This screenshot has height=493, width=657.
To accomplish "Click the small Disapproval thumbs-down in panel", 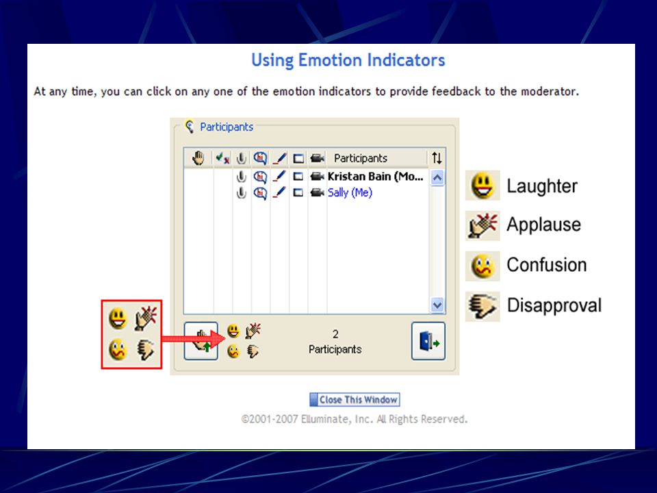I will click(253, 351).
